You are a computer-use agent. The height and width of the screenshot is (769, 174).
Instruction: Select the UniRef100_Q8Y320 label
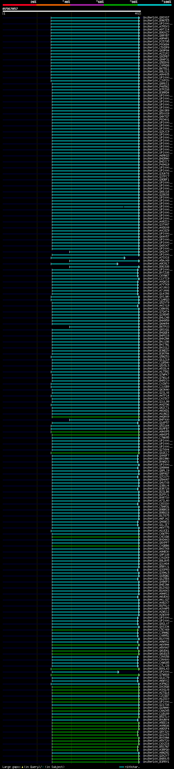click(x=156, y=732)
